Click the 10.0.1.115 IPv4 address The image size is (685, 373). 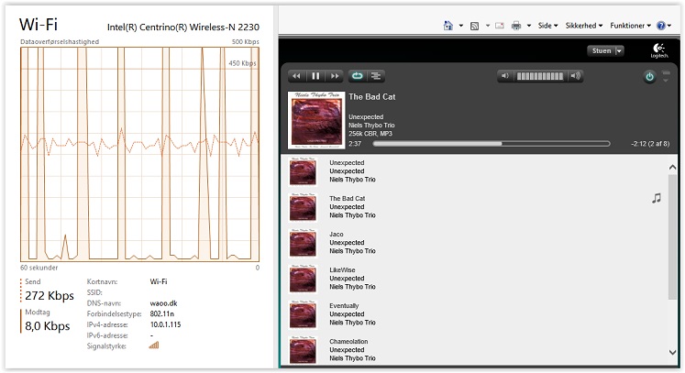point(165,324)
